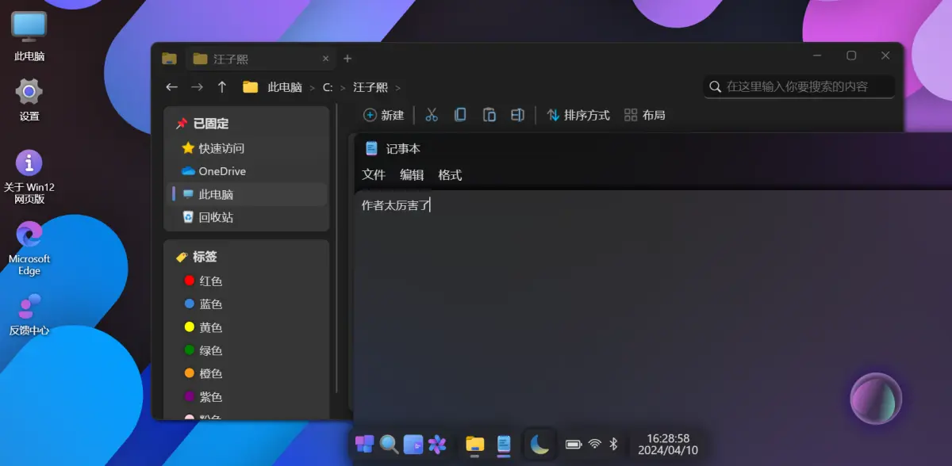The image size is (952, 466).
Task: Click the colorful pinwheel icon on the taskbar
Action: pyautogui.click(x=437, y=444)
